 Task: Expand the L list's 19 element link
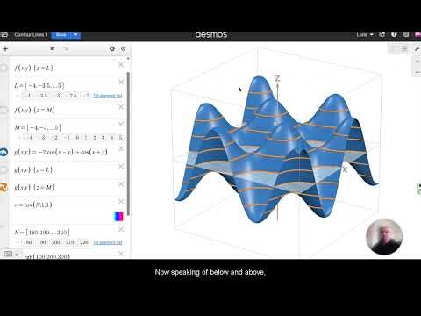(x=108, y=96)
